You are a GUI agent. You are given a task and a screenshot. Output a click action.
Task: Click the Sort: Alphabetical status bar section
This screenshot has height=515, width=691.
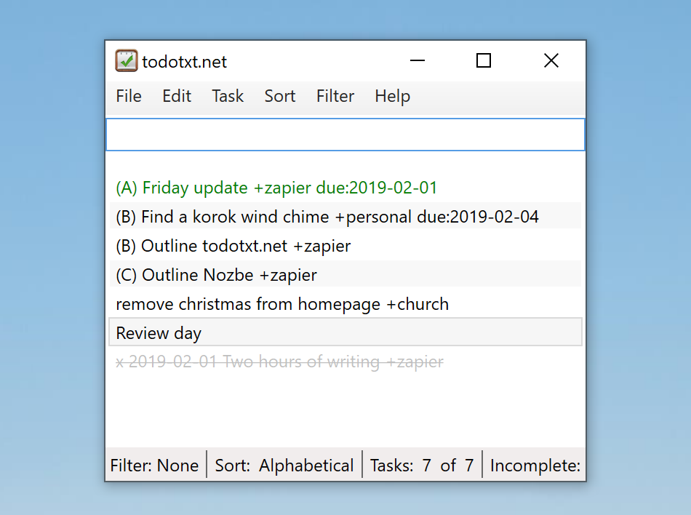[284, 466]
